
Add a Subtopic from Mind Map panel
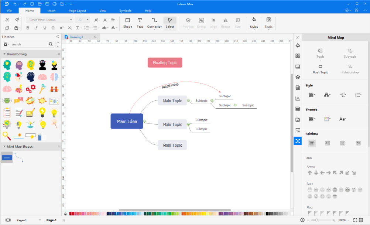click(x=350, y=53)
